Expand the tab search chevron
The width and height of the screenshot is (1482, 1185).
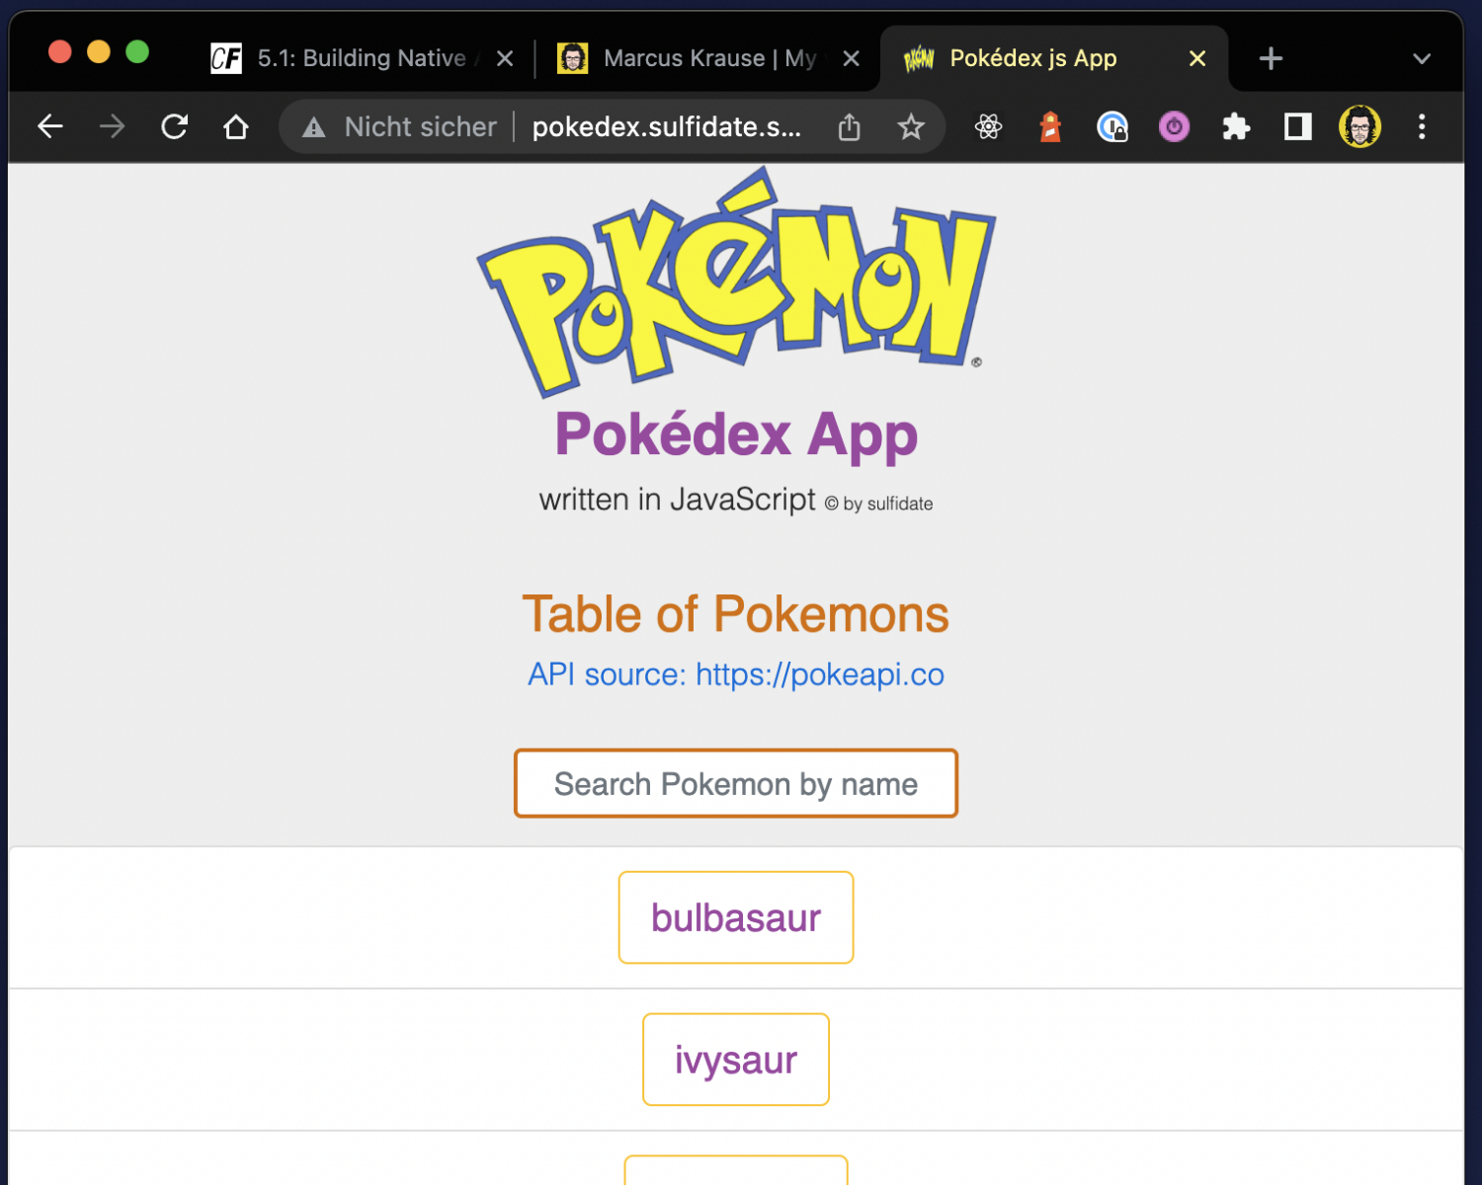coord(1422,59)
